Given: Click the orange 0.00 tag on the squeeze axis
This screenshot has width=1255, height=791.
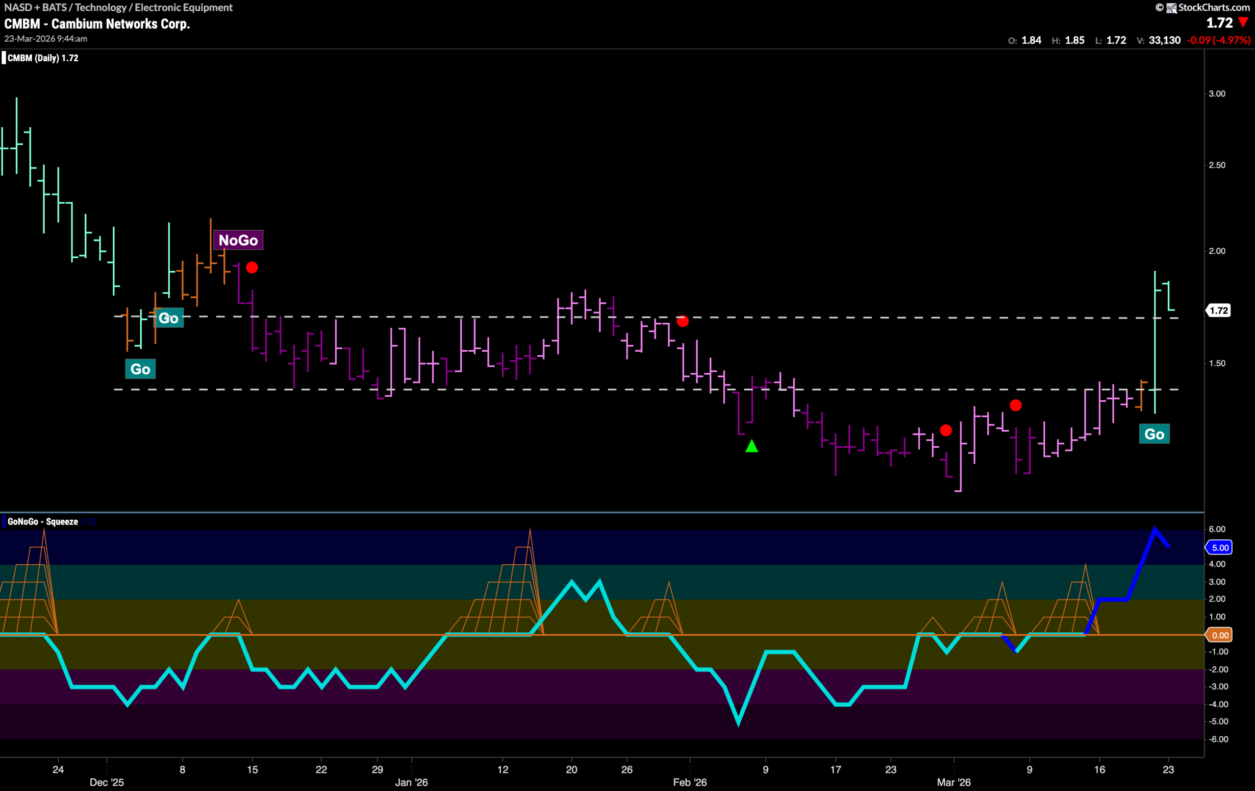Looking at the screenshot, I should [x=1219, y=635].
